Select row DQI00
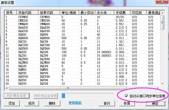Viewport: 169px width, 110px height. [x=82, y=52]
